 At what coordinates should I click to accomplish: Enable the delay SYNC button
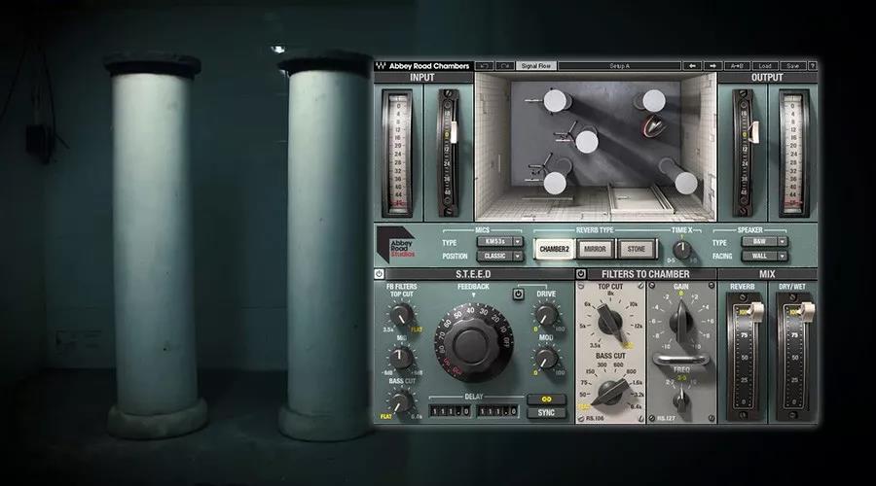click(546, 413)
